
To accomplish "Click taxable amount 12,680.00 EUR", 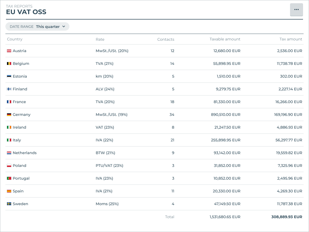I will pos(227,51).
